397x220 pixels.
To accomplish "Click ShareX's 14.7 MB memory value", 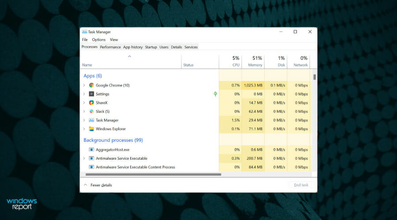I will [x=255, y=103].
